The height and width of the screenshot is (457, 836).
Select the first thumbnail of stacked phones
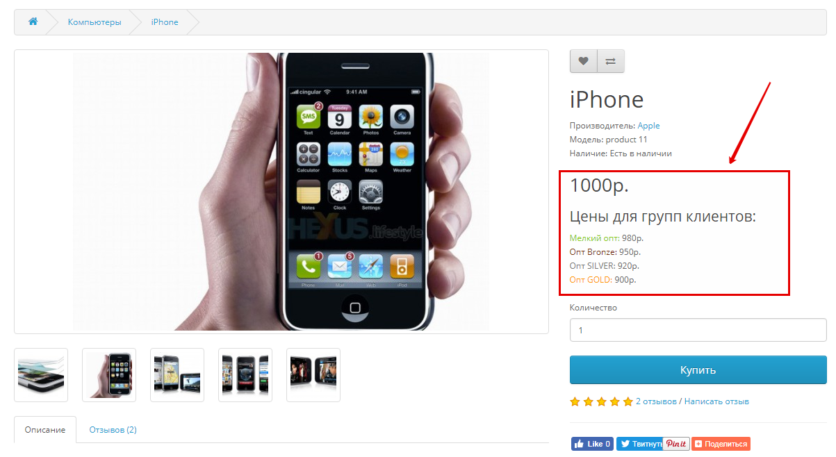tap(41, 375)
